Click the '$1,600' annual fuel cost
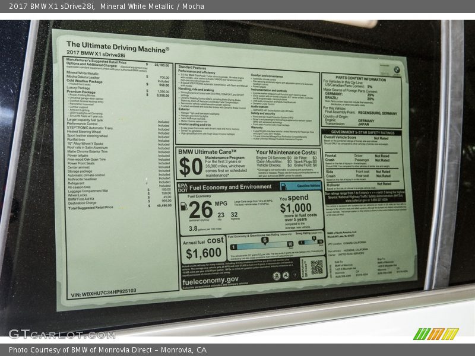This screenshot has width=475, height=356. [203, 253]
